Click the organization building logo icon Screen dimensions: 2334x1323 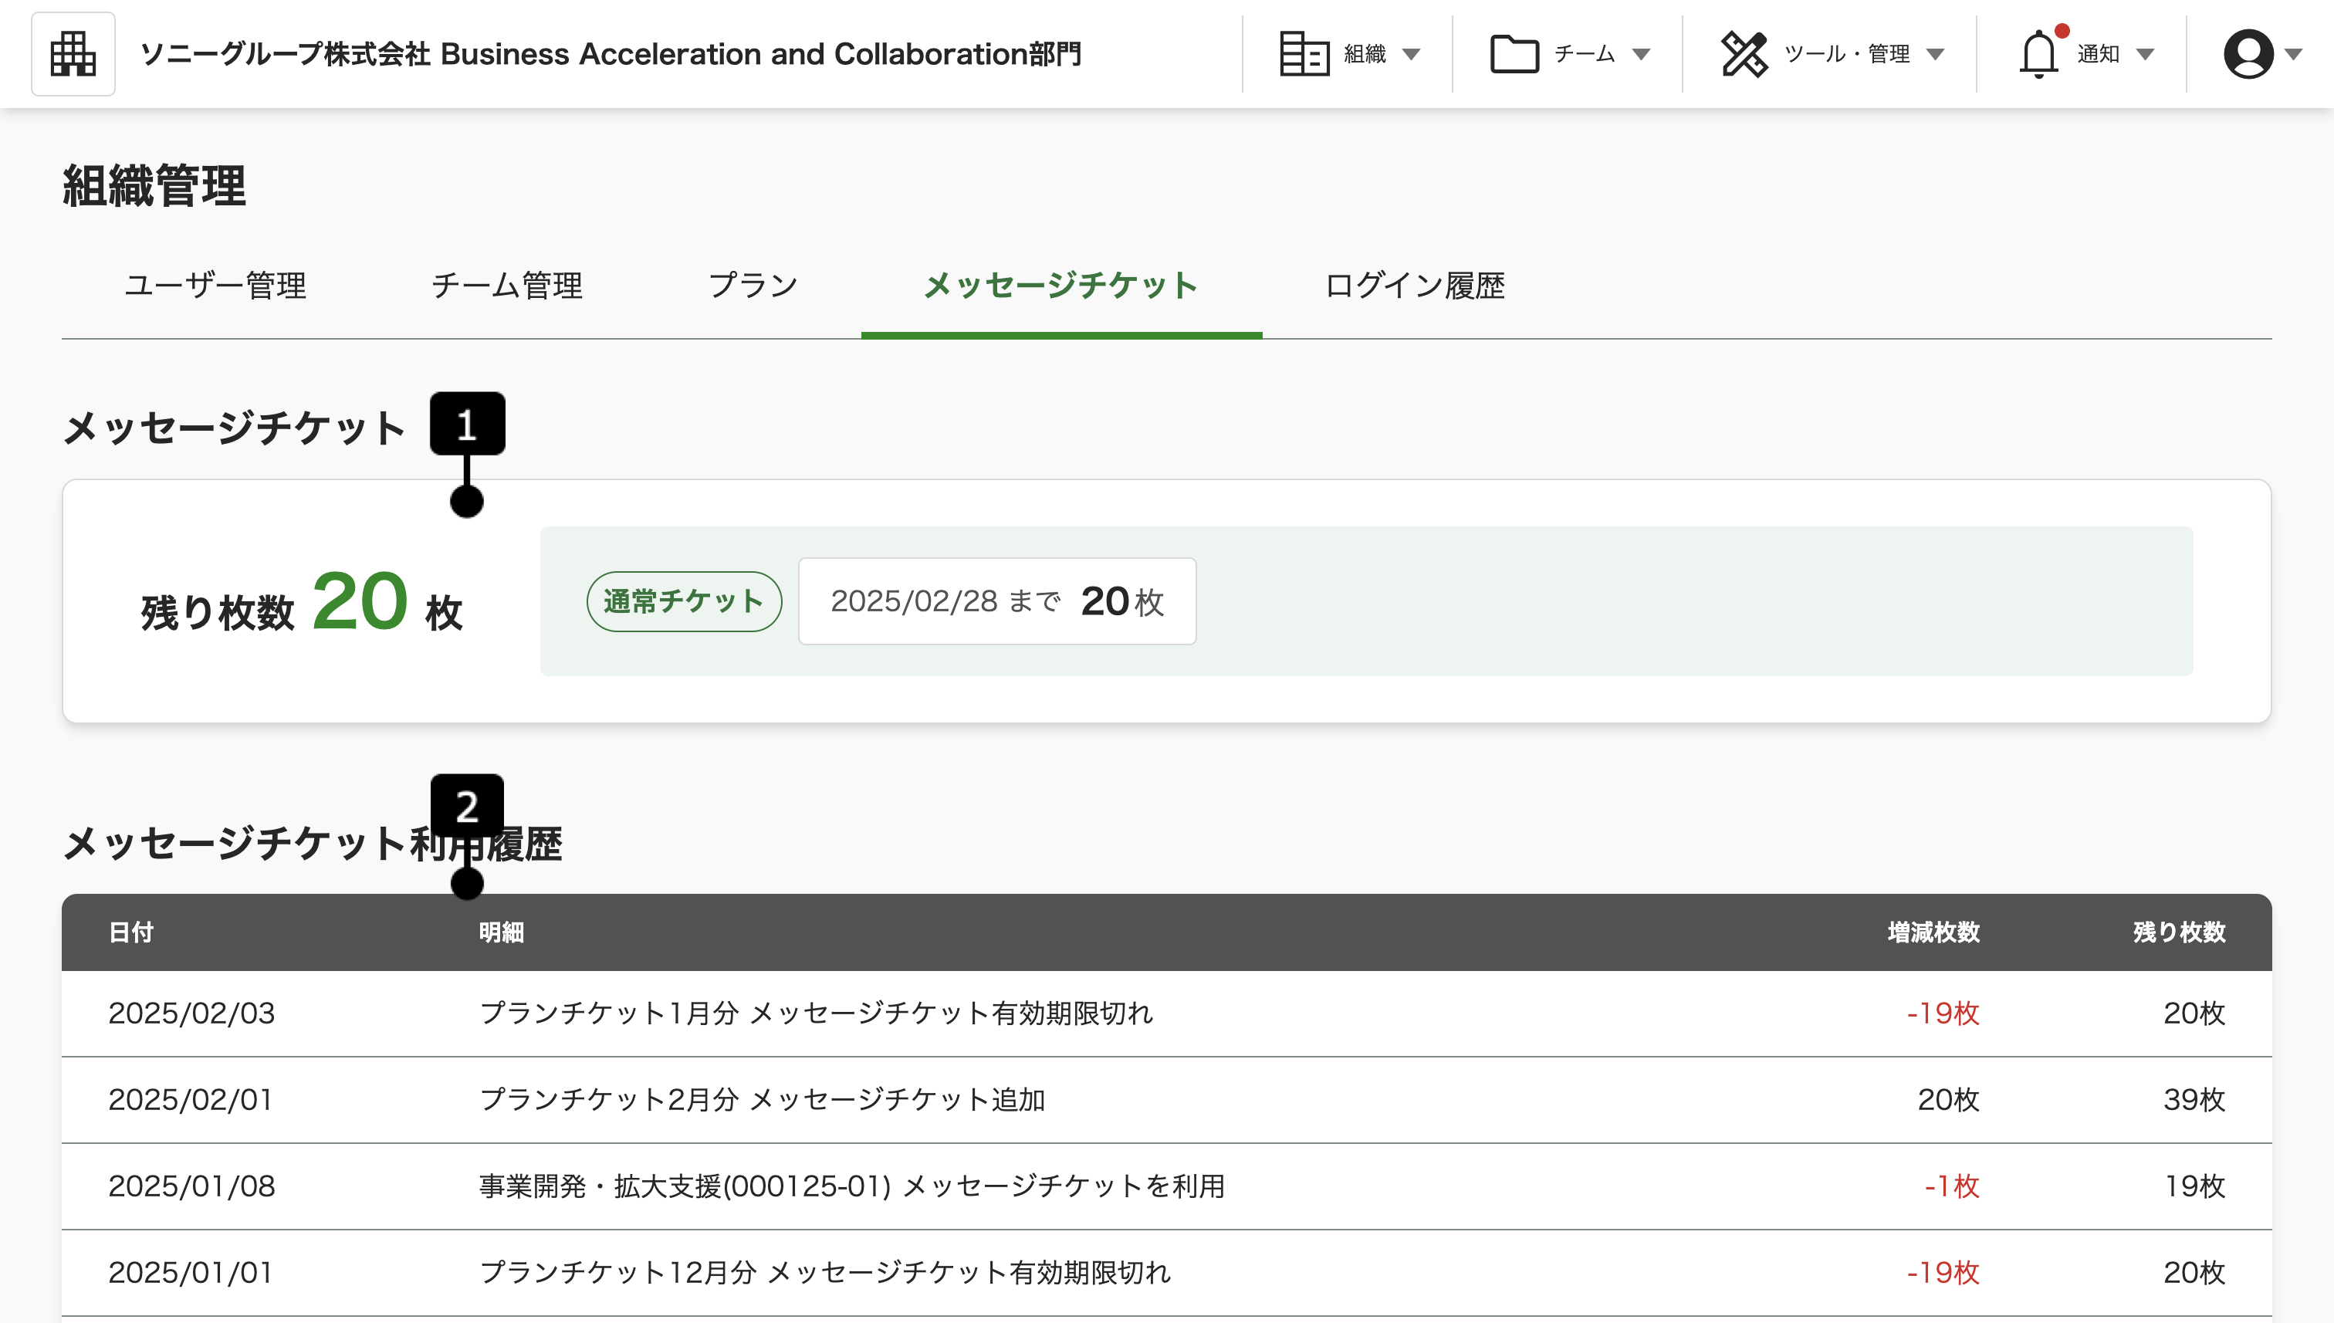pos(73,53)
